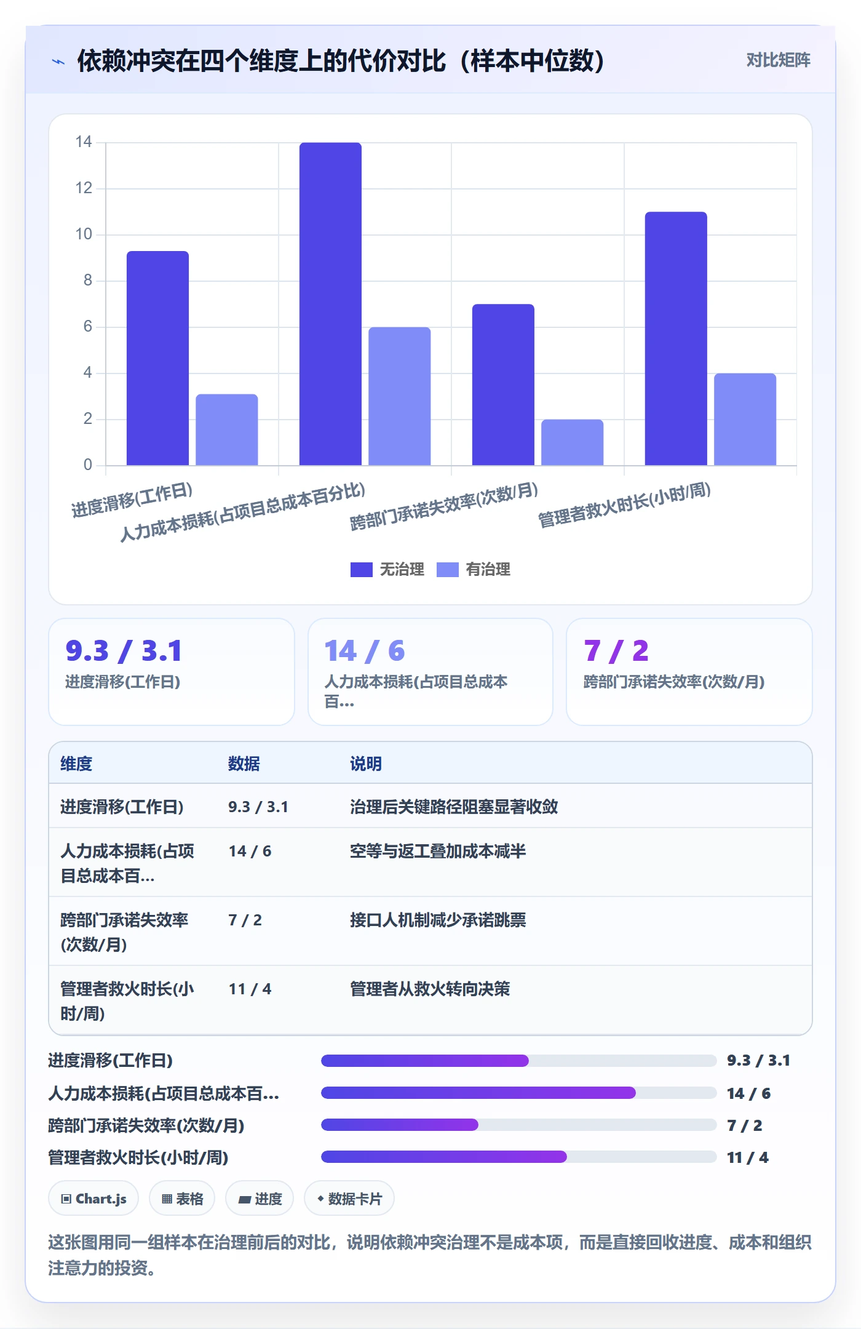Click the 管理者救火时长 progress bar

coord(519,1157)
